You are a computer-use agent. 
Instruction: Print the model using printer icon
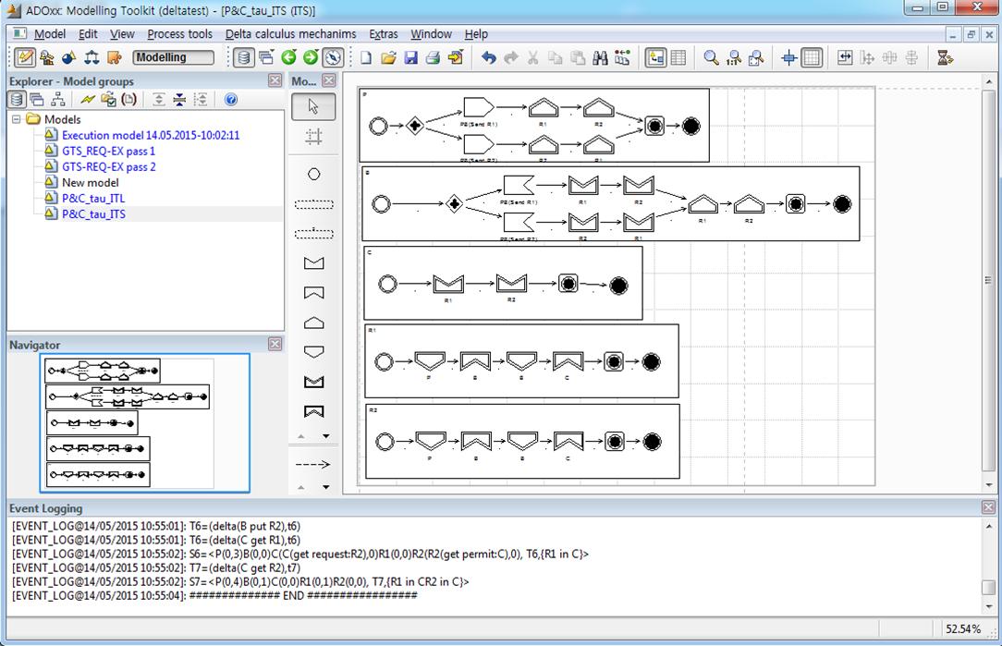(x=433, y=57)
